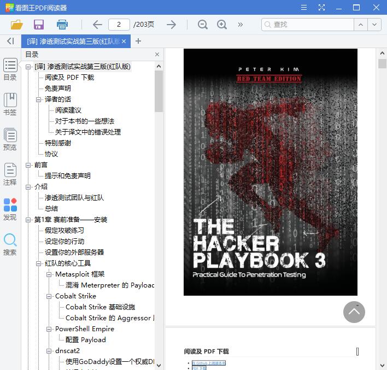The height and width of the screenshot is (370, 387).
Task: Zoom in with the plus magnifier
Action: (x=221, y=25)
